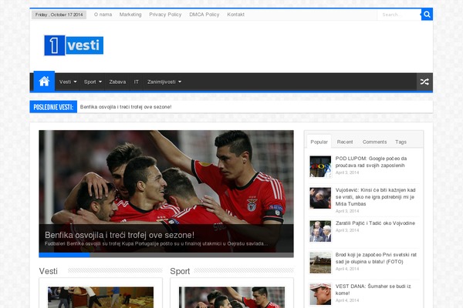Open Brod koji je započeo headline
This screenshot has width=463, height=308.
[x=376, y=258]
